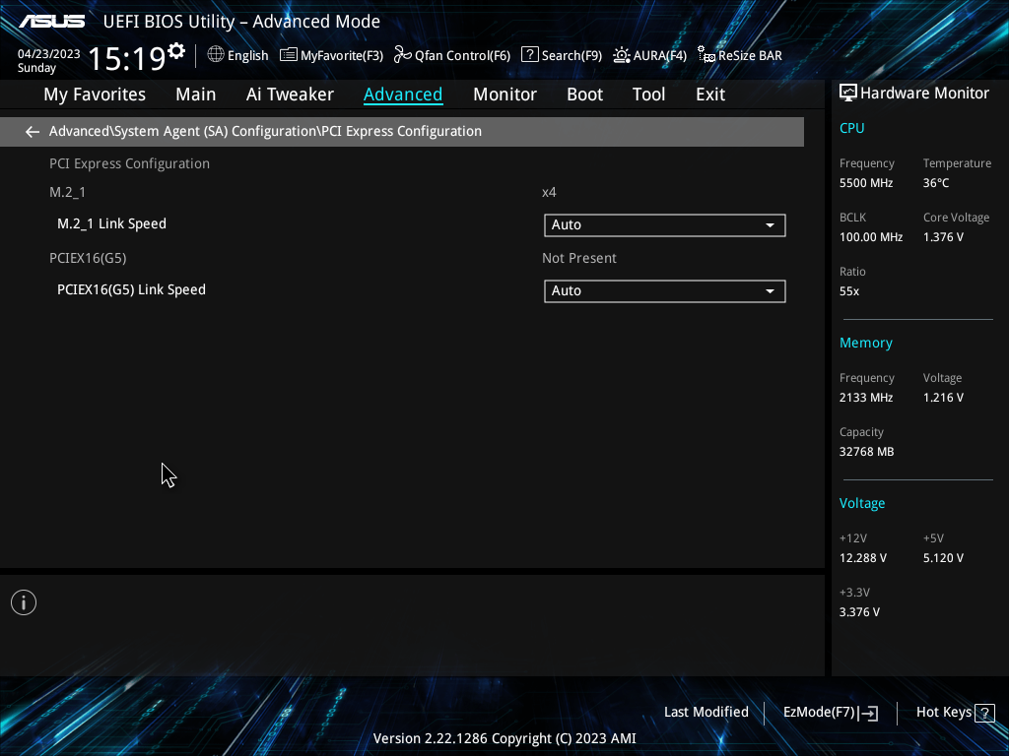Switch to the Main tab

[196, 94]
